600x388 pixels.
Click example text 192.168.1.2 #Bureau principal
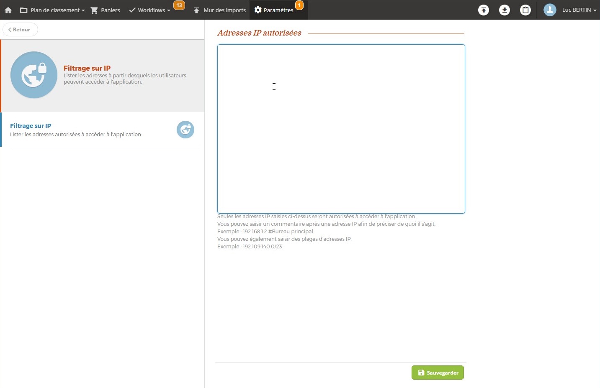278,232
